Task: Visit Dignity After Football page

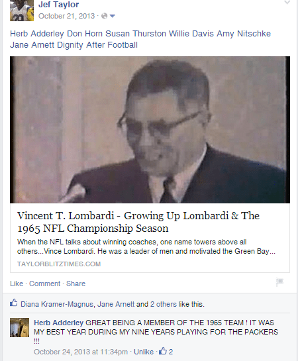Action: click(x=97, y=45)
